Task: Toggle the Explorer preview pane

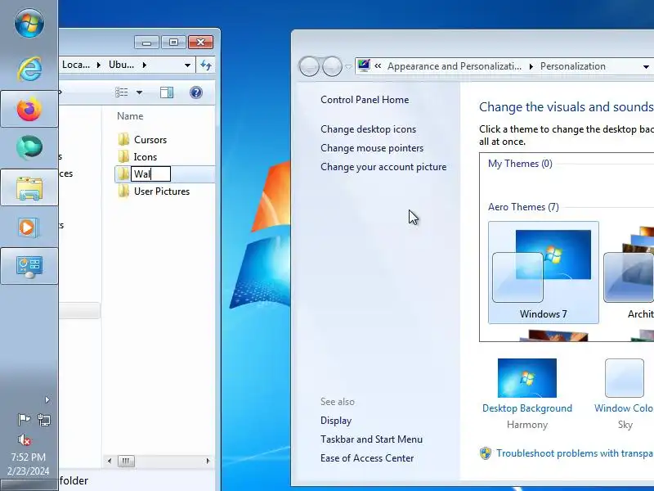Action: [x=167, y=92]
